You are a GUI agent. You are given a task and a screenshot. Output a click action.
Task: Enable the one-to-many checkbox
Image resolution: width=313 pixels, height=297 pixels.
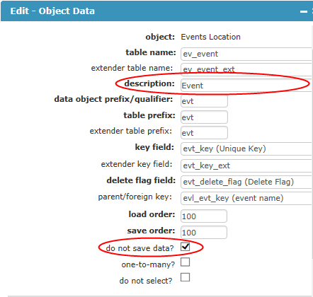click(185, 262)
